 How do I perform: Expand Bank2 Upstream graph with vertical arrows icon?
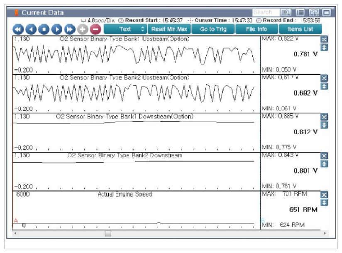tap(324, 87)
